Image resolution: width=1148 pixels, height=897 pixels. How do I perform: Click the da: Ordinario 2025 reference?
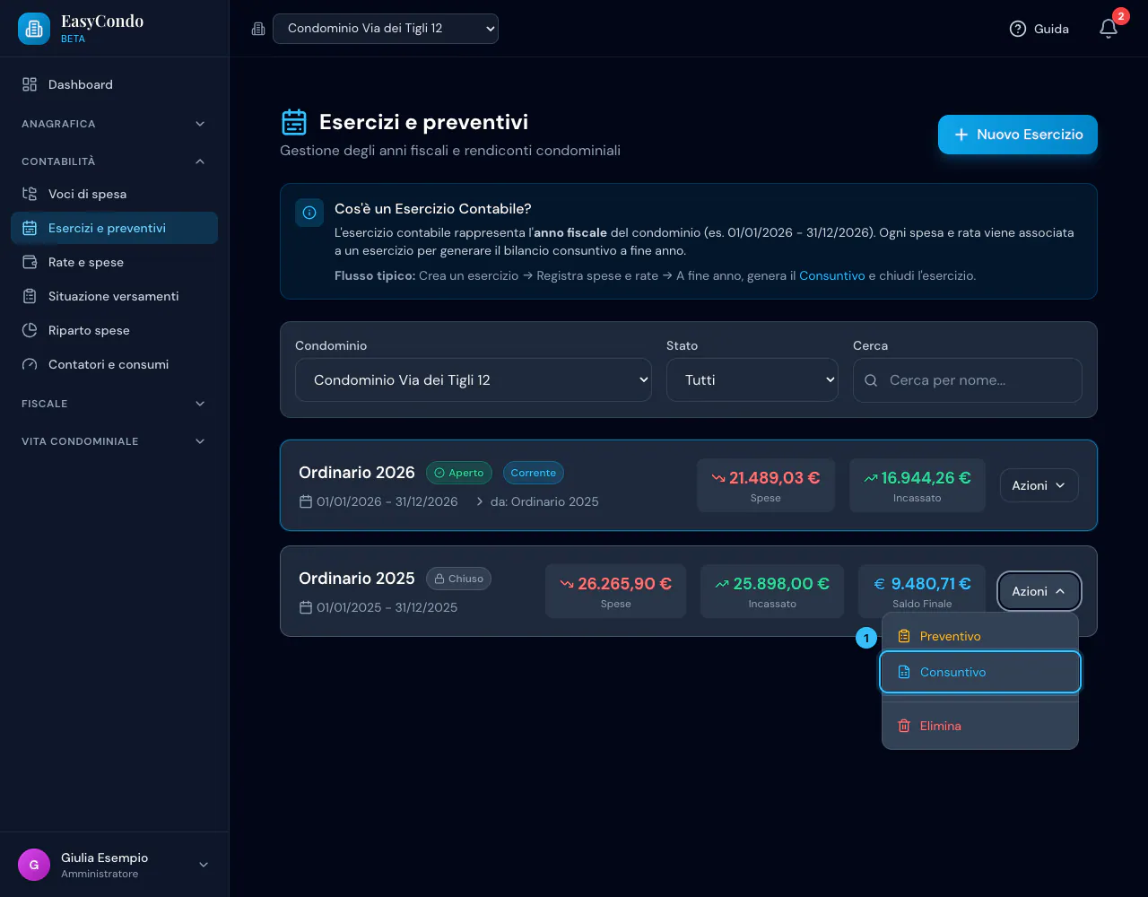pyautogui.click(x=544, y=501)
